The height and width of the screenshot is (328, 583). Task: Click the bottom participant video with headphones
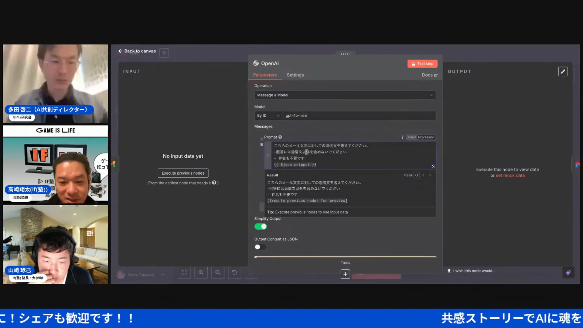(55, 245)
